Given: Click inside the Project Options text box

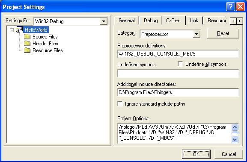Looking at the screenshot, I should pyautogui.click(x=175, y=133).
